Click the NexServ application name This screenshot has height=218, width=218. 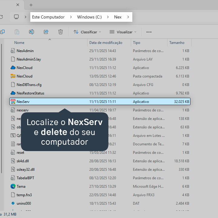[23, 102]
